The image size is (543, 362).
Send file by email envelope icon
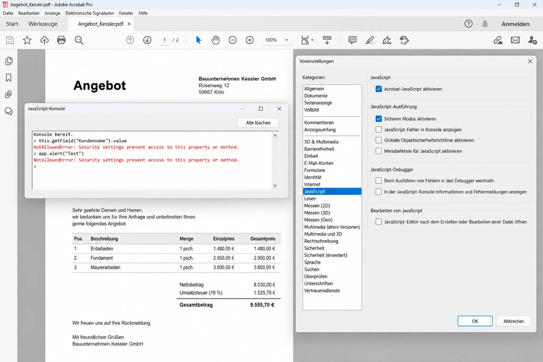pos(515,40)
